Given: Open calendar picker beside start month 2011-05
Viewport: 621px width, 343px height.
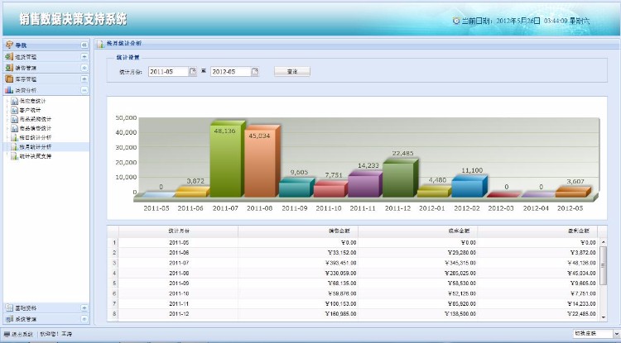Looking at the screenshot, I should 193,72.
